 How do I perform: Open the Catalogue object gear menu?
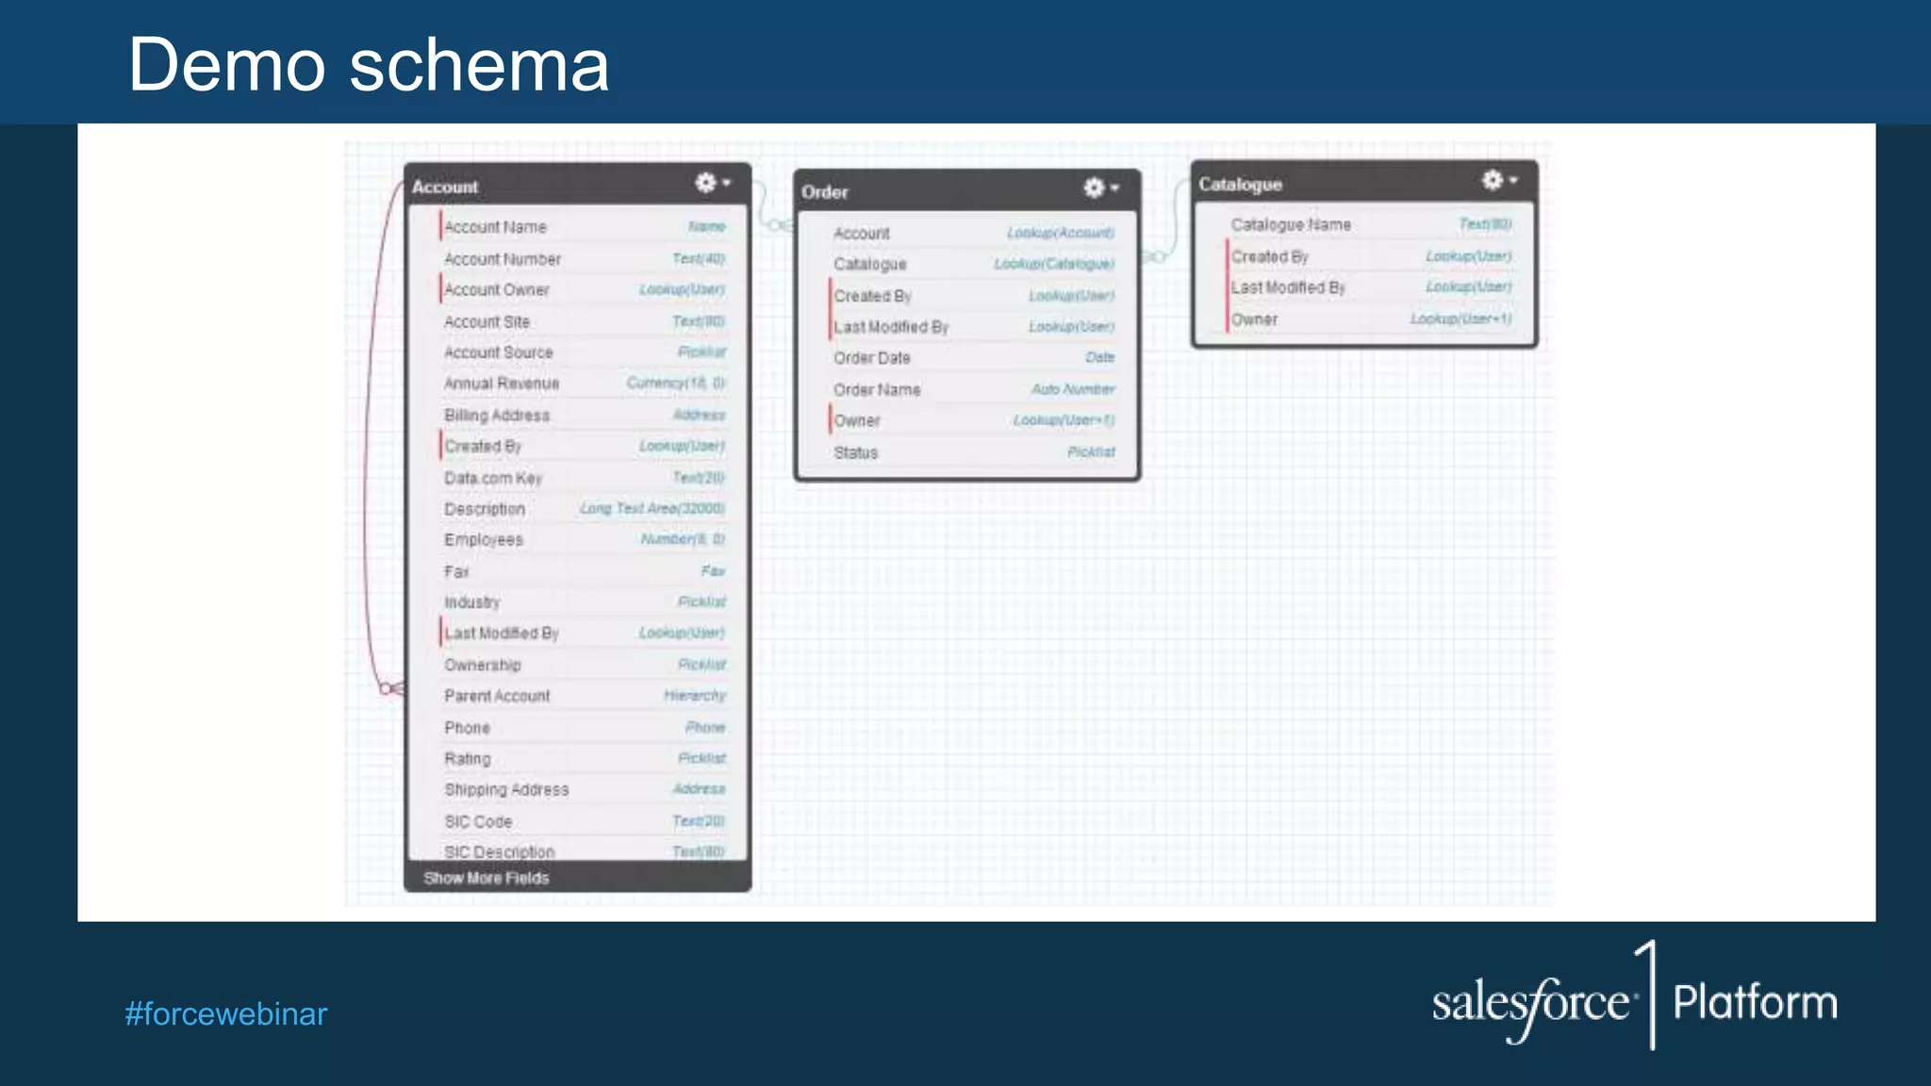pyautogui.click(x=1499, y=180)
